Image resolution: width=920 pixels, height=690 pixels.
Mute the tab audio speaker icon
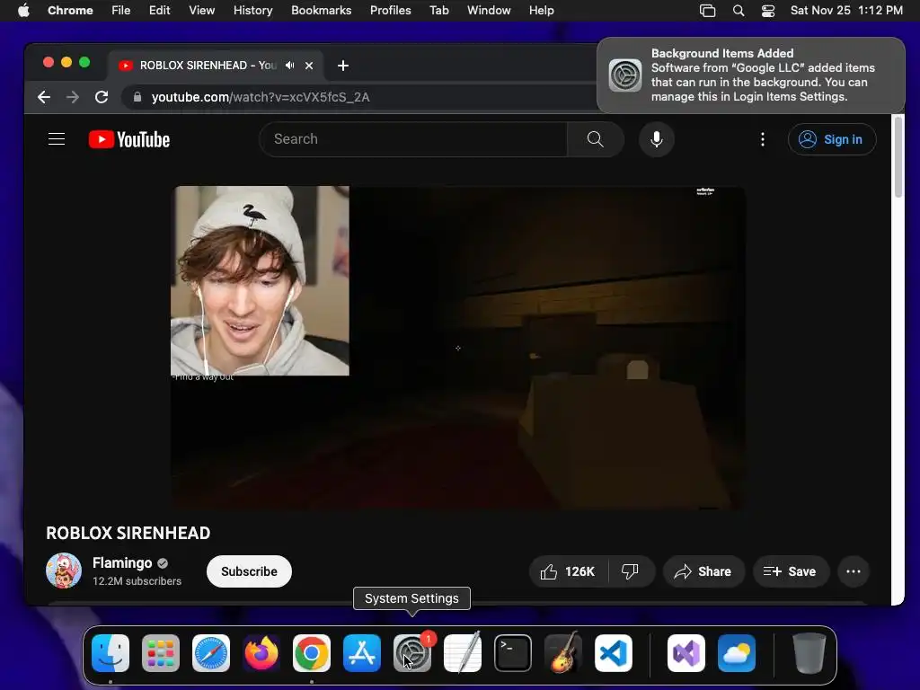click(290, 65)
